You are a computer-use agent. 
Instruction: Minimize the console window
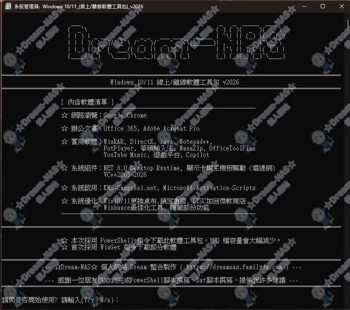304,6
